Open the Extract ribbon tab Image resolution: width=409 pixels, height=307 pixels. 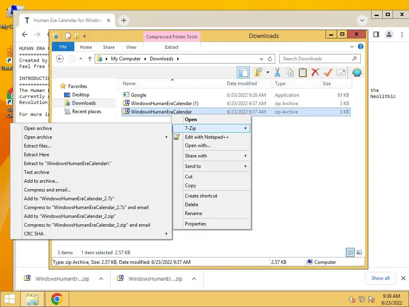(x=172, y=47)
